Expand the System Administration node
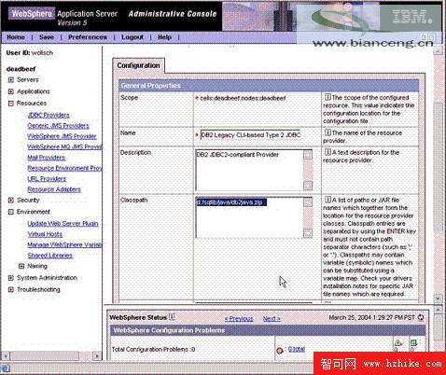Screen dimensions: 446x375 coord(11,278)
